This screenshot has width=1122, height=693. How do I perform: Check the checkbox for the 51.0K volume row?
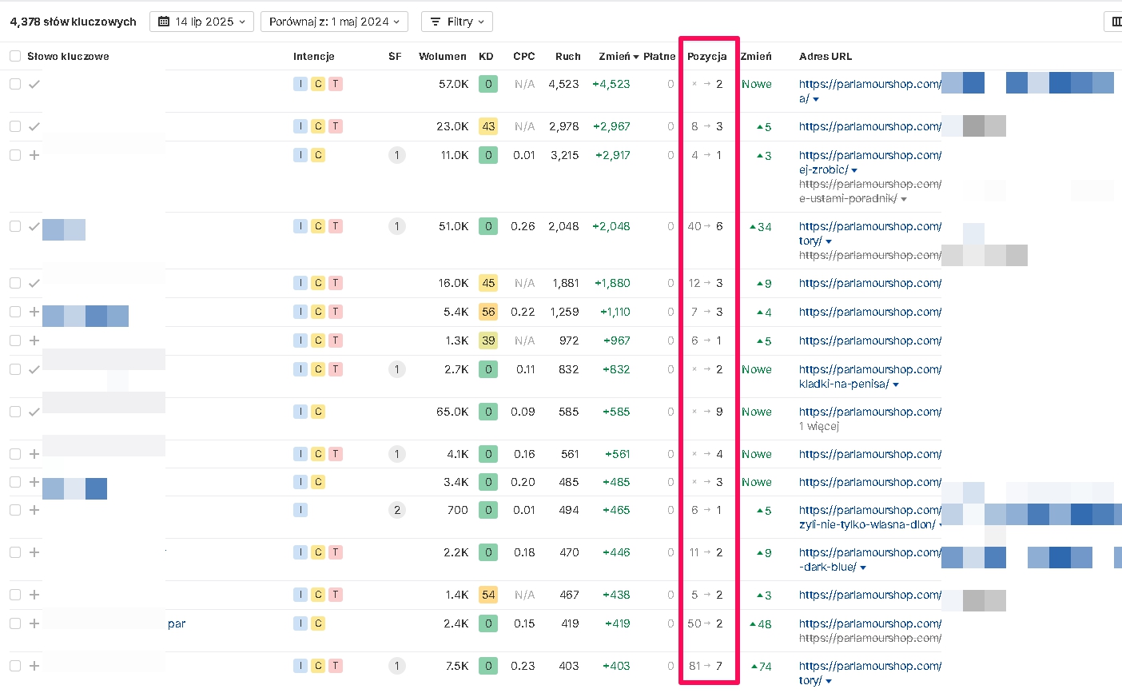(15, 226)
